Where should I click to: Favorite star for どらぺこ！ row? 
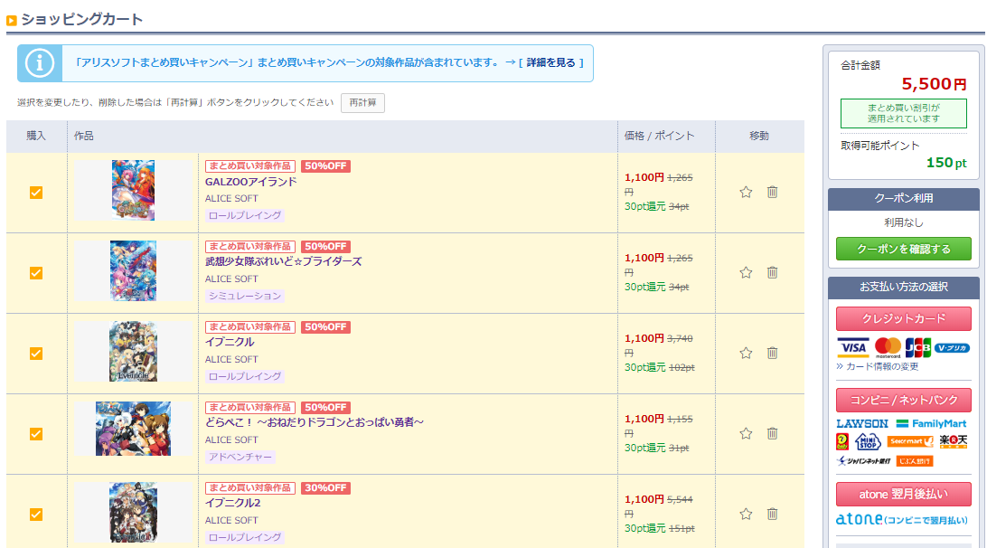(746, 434)
